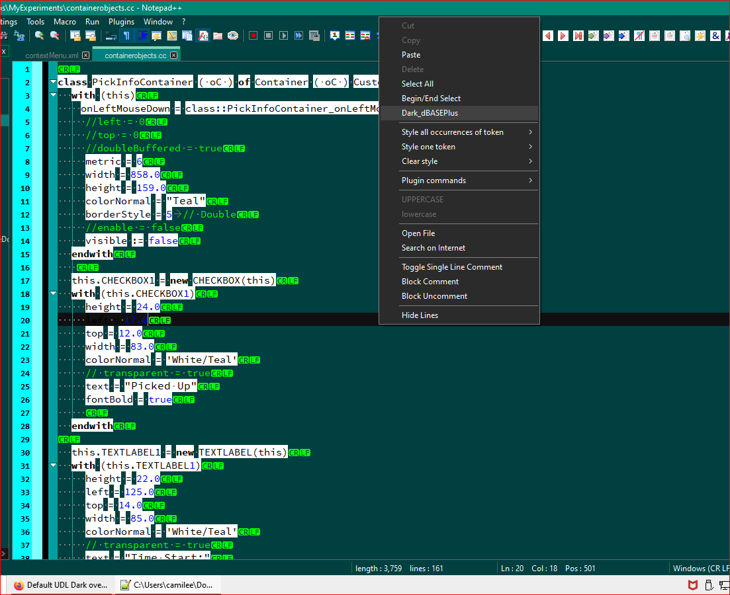Click the document magnifier toolbar icon
730x595 pixels.
[685, 36]
